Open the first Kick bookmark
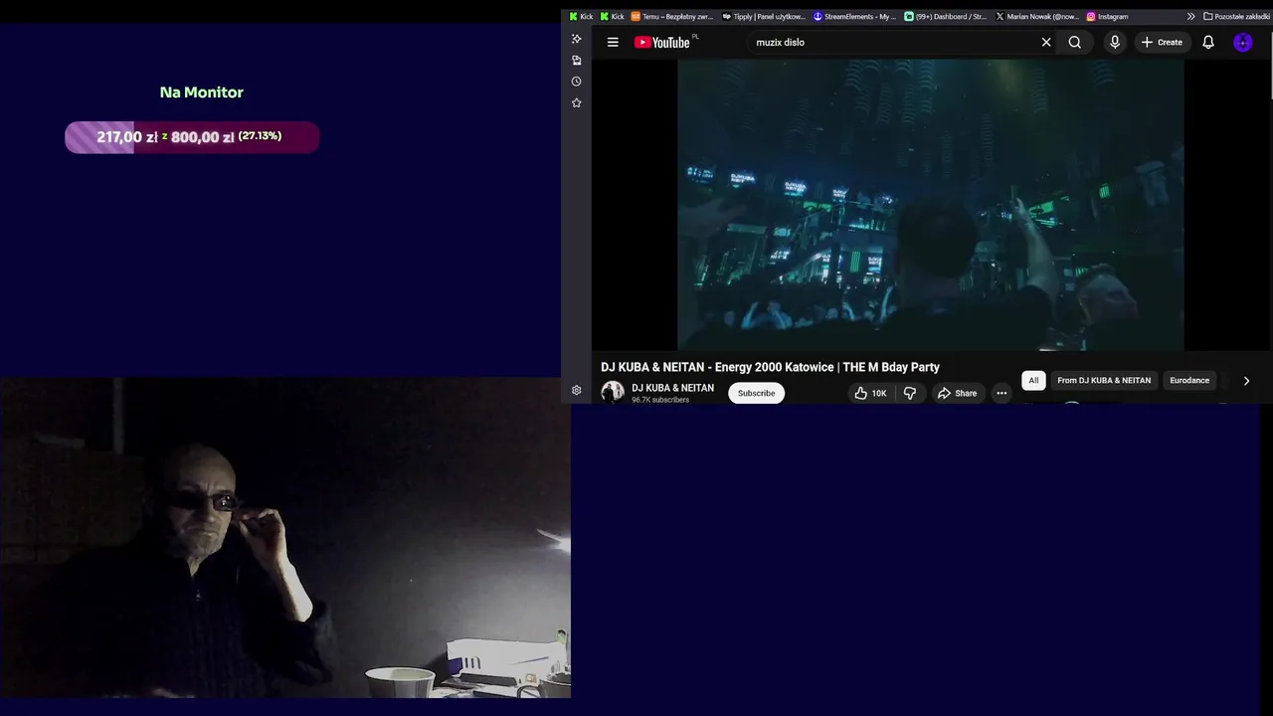 point(581,16)
